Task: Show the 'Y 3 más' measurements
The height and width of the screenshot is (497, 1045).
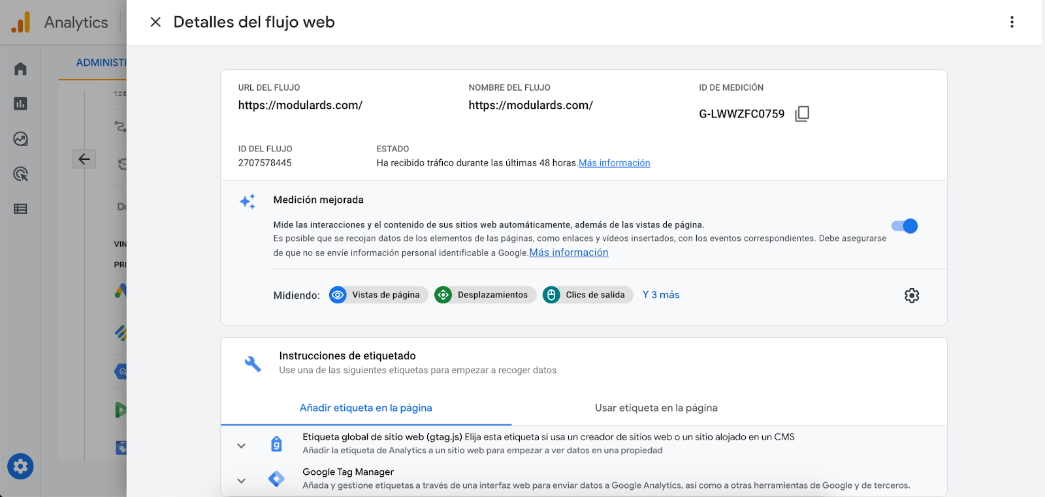Action: (x=661, y=295)
